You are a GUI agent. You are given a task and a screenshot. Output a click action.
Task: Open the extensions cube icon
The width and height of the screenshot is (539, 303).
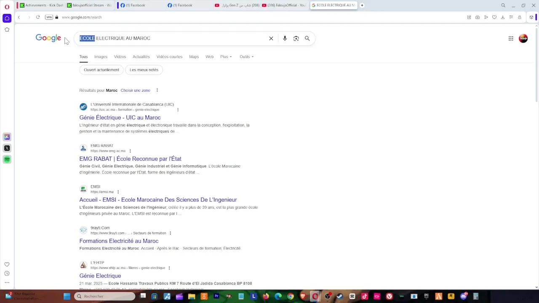531,17
